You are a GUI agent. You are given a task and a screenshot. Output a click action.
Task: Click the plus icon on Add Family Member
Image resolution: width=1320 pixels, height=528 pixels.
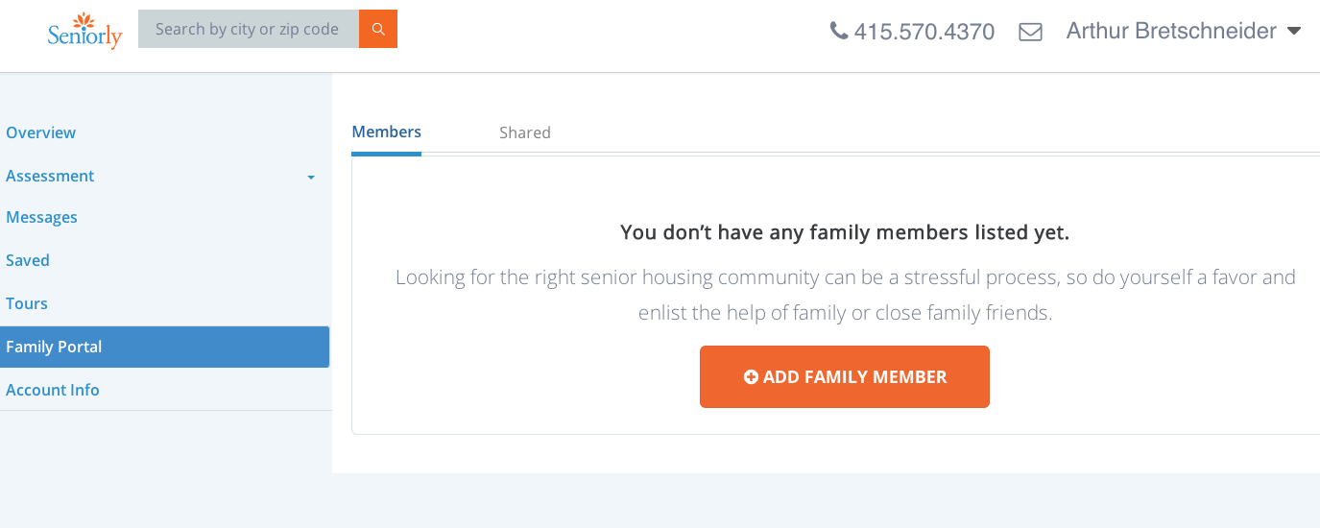click(751, 377)
